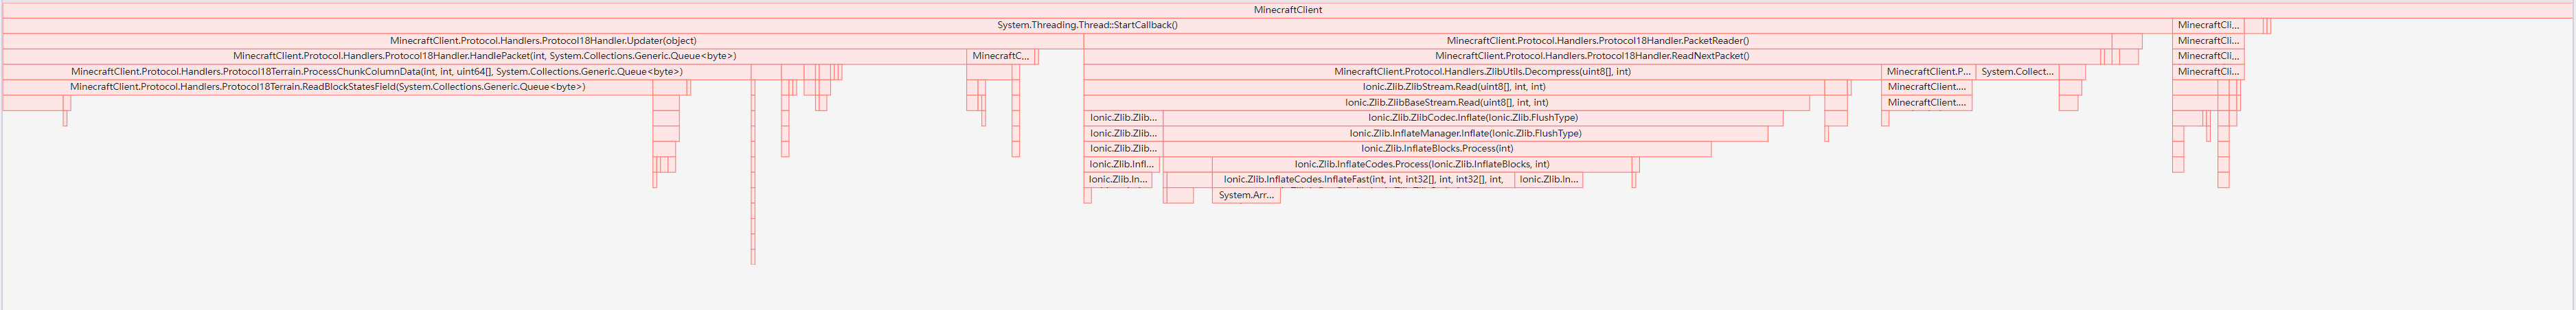The width and height of the screenshot is (2576, 310).
Task: Click the truncated System.Collect... frame
Action: coord(2017,72)
